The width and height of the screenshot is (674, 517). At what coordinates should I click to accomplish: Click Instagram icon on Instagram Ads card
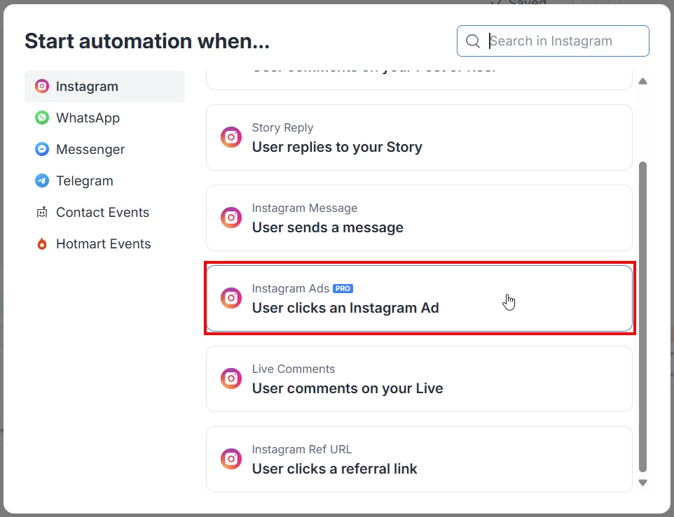(x=231, y=298)
